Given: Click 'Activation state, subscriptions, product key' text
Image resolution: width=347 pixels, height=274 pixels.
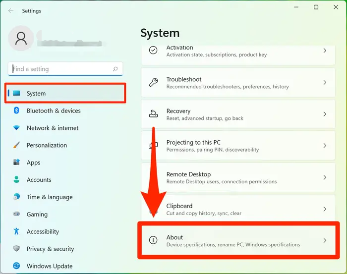Looking at the screenshot, I should click(217, 55).
